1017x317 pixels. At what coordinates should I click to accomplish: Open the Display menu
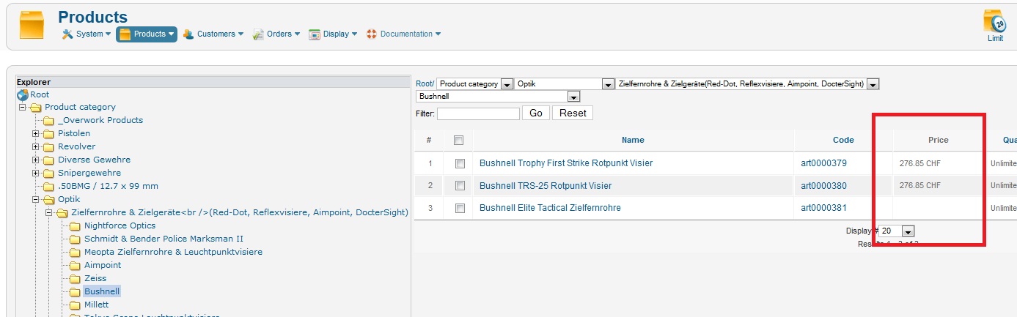[333, 34]
